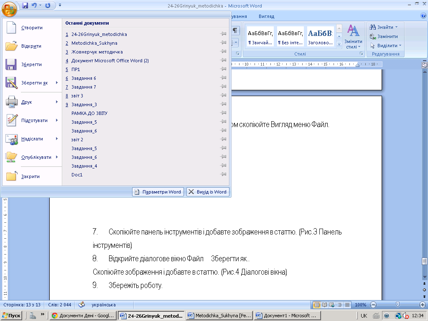Click the zoom slider handle

coord(397,304)
